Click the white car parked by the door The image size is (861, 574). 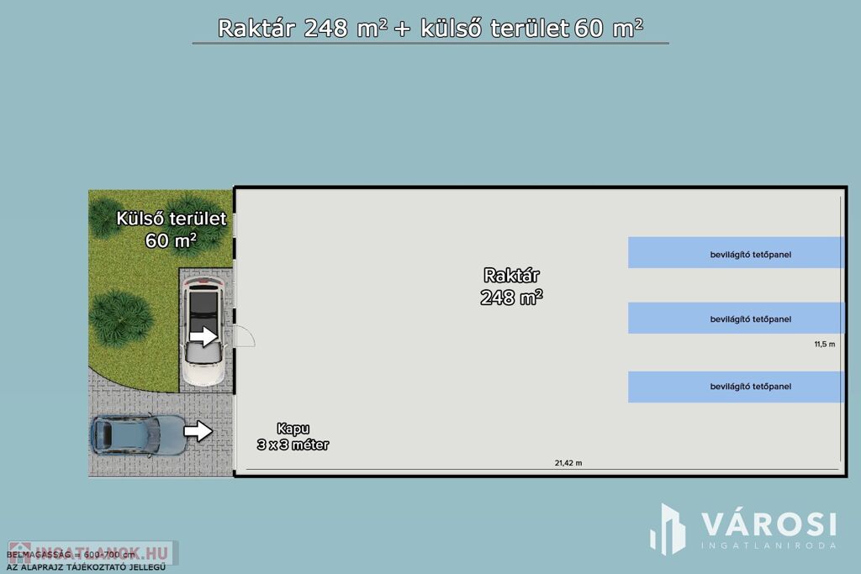[x=203, y=331]
